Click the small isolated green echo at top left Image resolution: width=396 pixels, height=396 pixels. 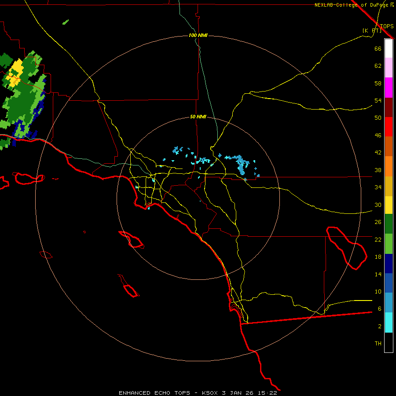click(x=66, y=22)
